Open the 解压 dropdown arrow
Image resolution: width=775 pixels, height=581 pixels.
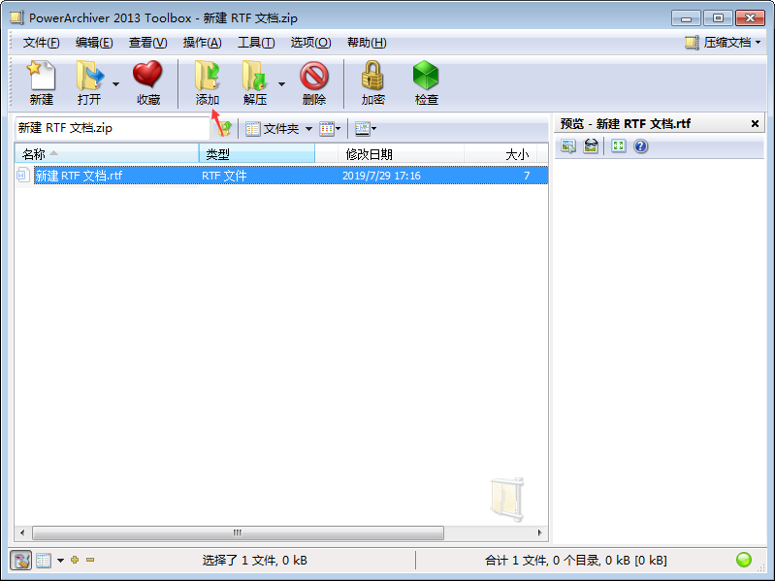281,84
